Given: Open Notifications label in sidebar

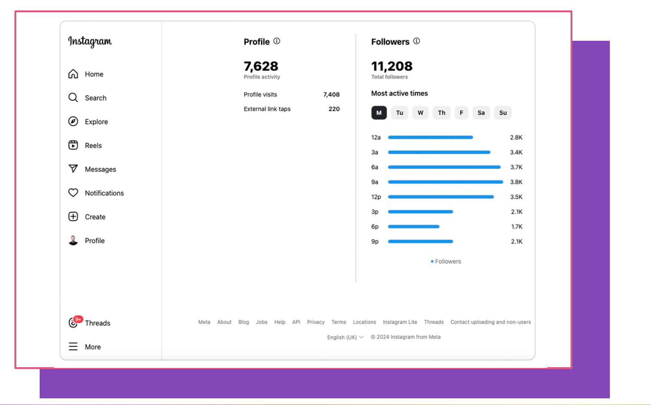Looking at the screenshot, I should (104, 193).
